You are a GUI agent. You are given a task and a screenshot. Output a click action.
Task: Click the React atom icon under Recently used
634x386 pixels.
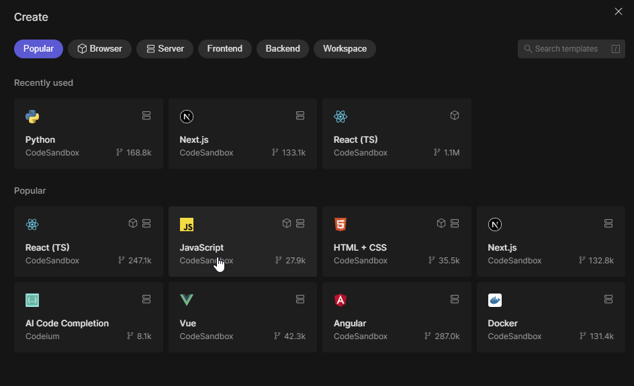(341, 117)
